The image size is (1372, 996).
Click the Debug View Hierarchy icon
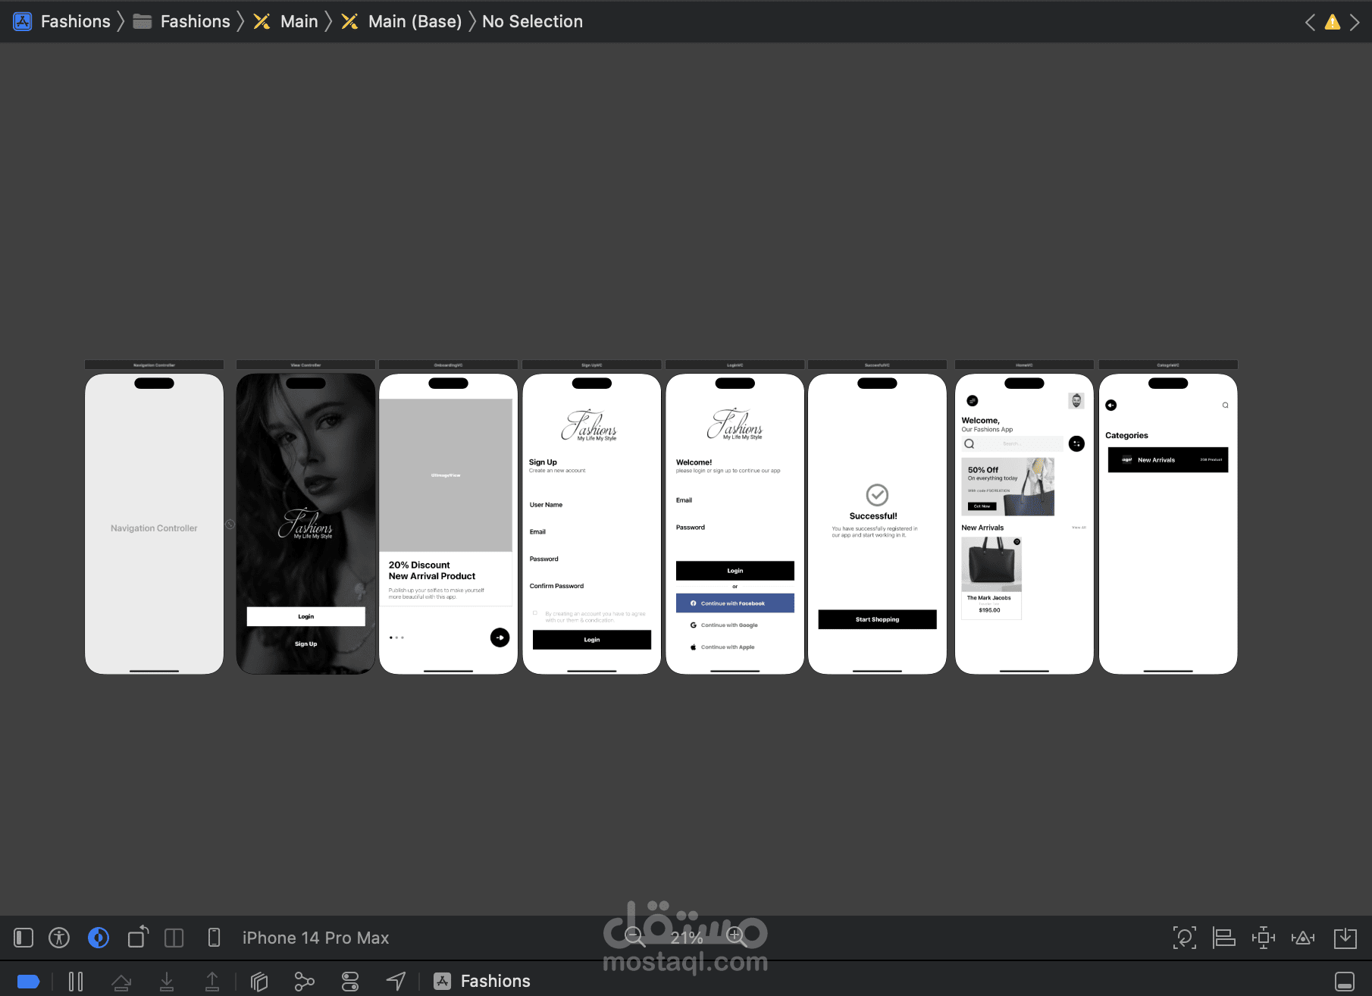point(259,982)
